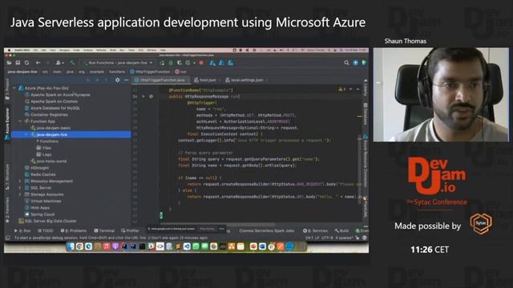Hide the Azure Explorer panel with minus icon

tap(127, 80)
